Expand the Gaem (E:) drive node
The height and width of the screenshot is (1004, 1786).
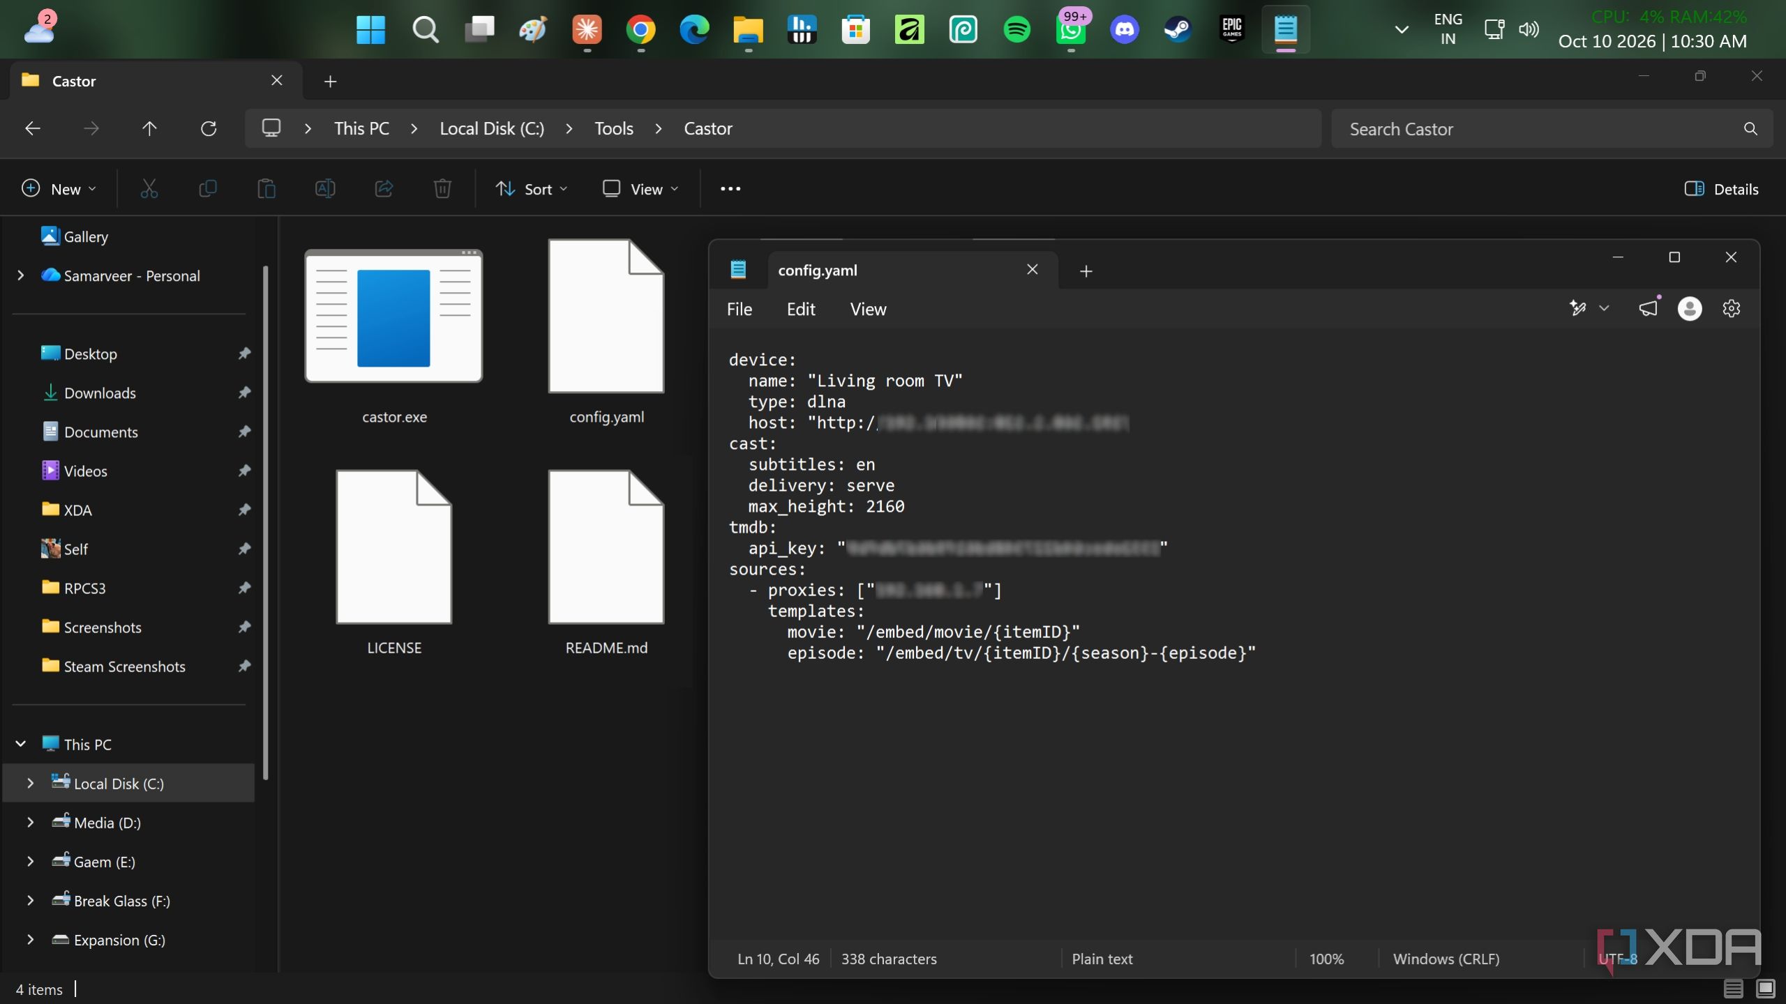pyautogui.click(x=30, y=862)
